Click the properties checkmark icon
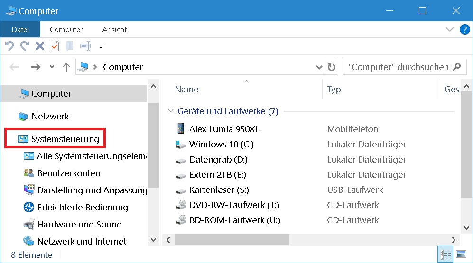This screenshot has width=473, height=263. (x=55, y=46)
